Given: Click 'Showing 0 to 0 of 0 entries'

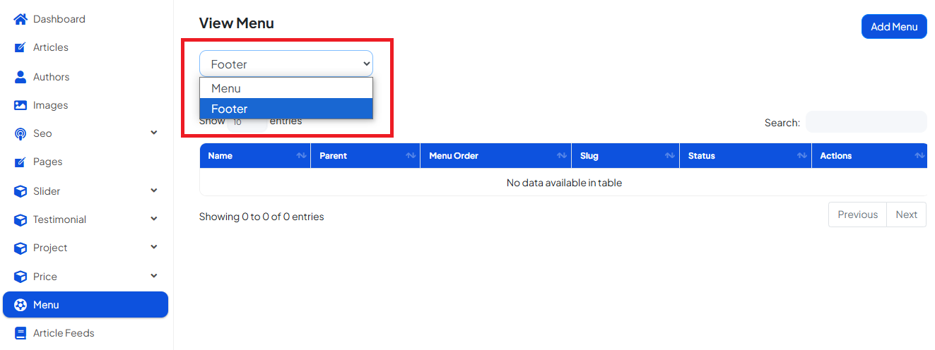Looking at the screenshot, I should coord(261,217).
